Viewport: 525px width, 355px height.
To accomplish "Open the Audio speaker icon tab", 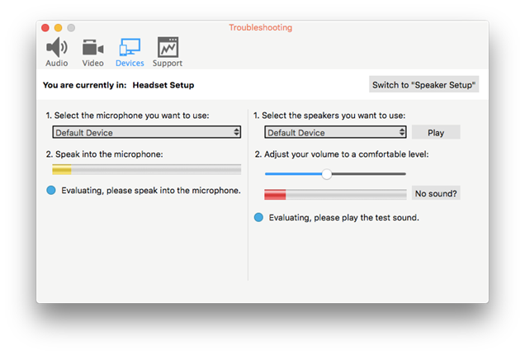I will (x=57, y=47).
